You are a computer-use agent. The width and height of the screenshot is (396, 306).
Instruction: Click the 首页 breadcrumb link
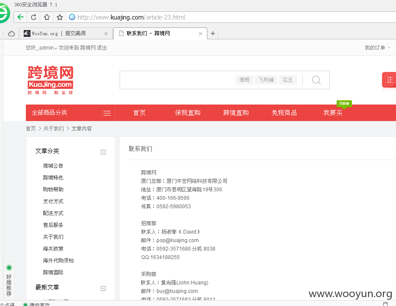coord(31,129)
